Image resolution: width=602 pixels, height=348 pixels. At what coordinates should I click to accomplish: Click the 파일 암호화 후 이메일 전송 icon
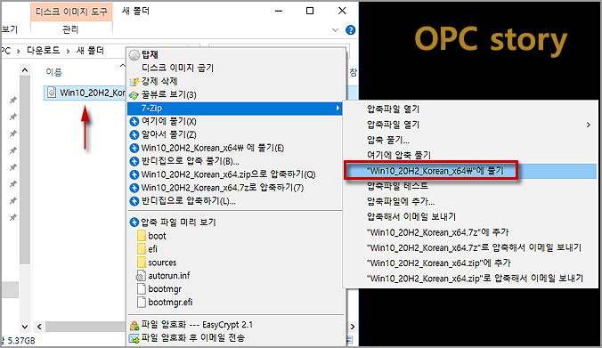coord(134,338)
